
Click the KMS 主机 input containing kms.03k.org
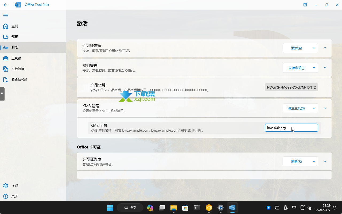292,128
